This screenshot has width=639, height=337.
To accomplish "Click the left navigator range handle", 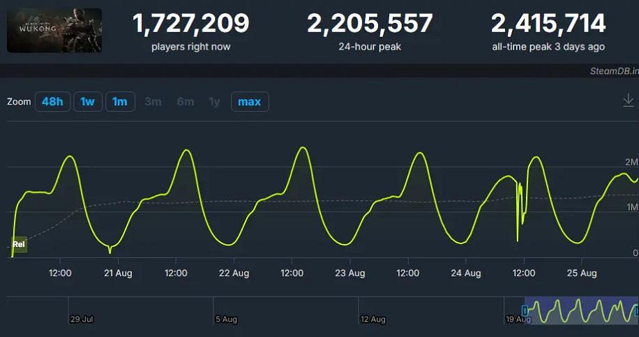I will coord(525,310).
